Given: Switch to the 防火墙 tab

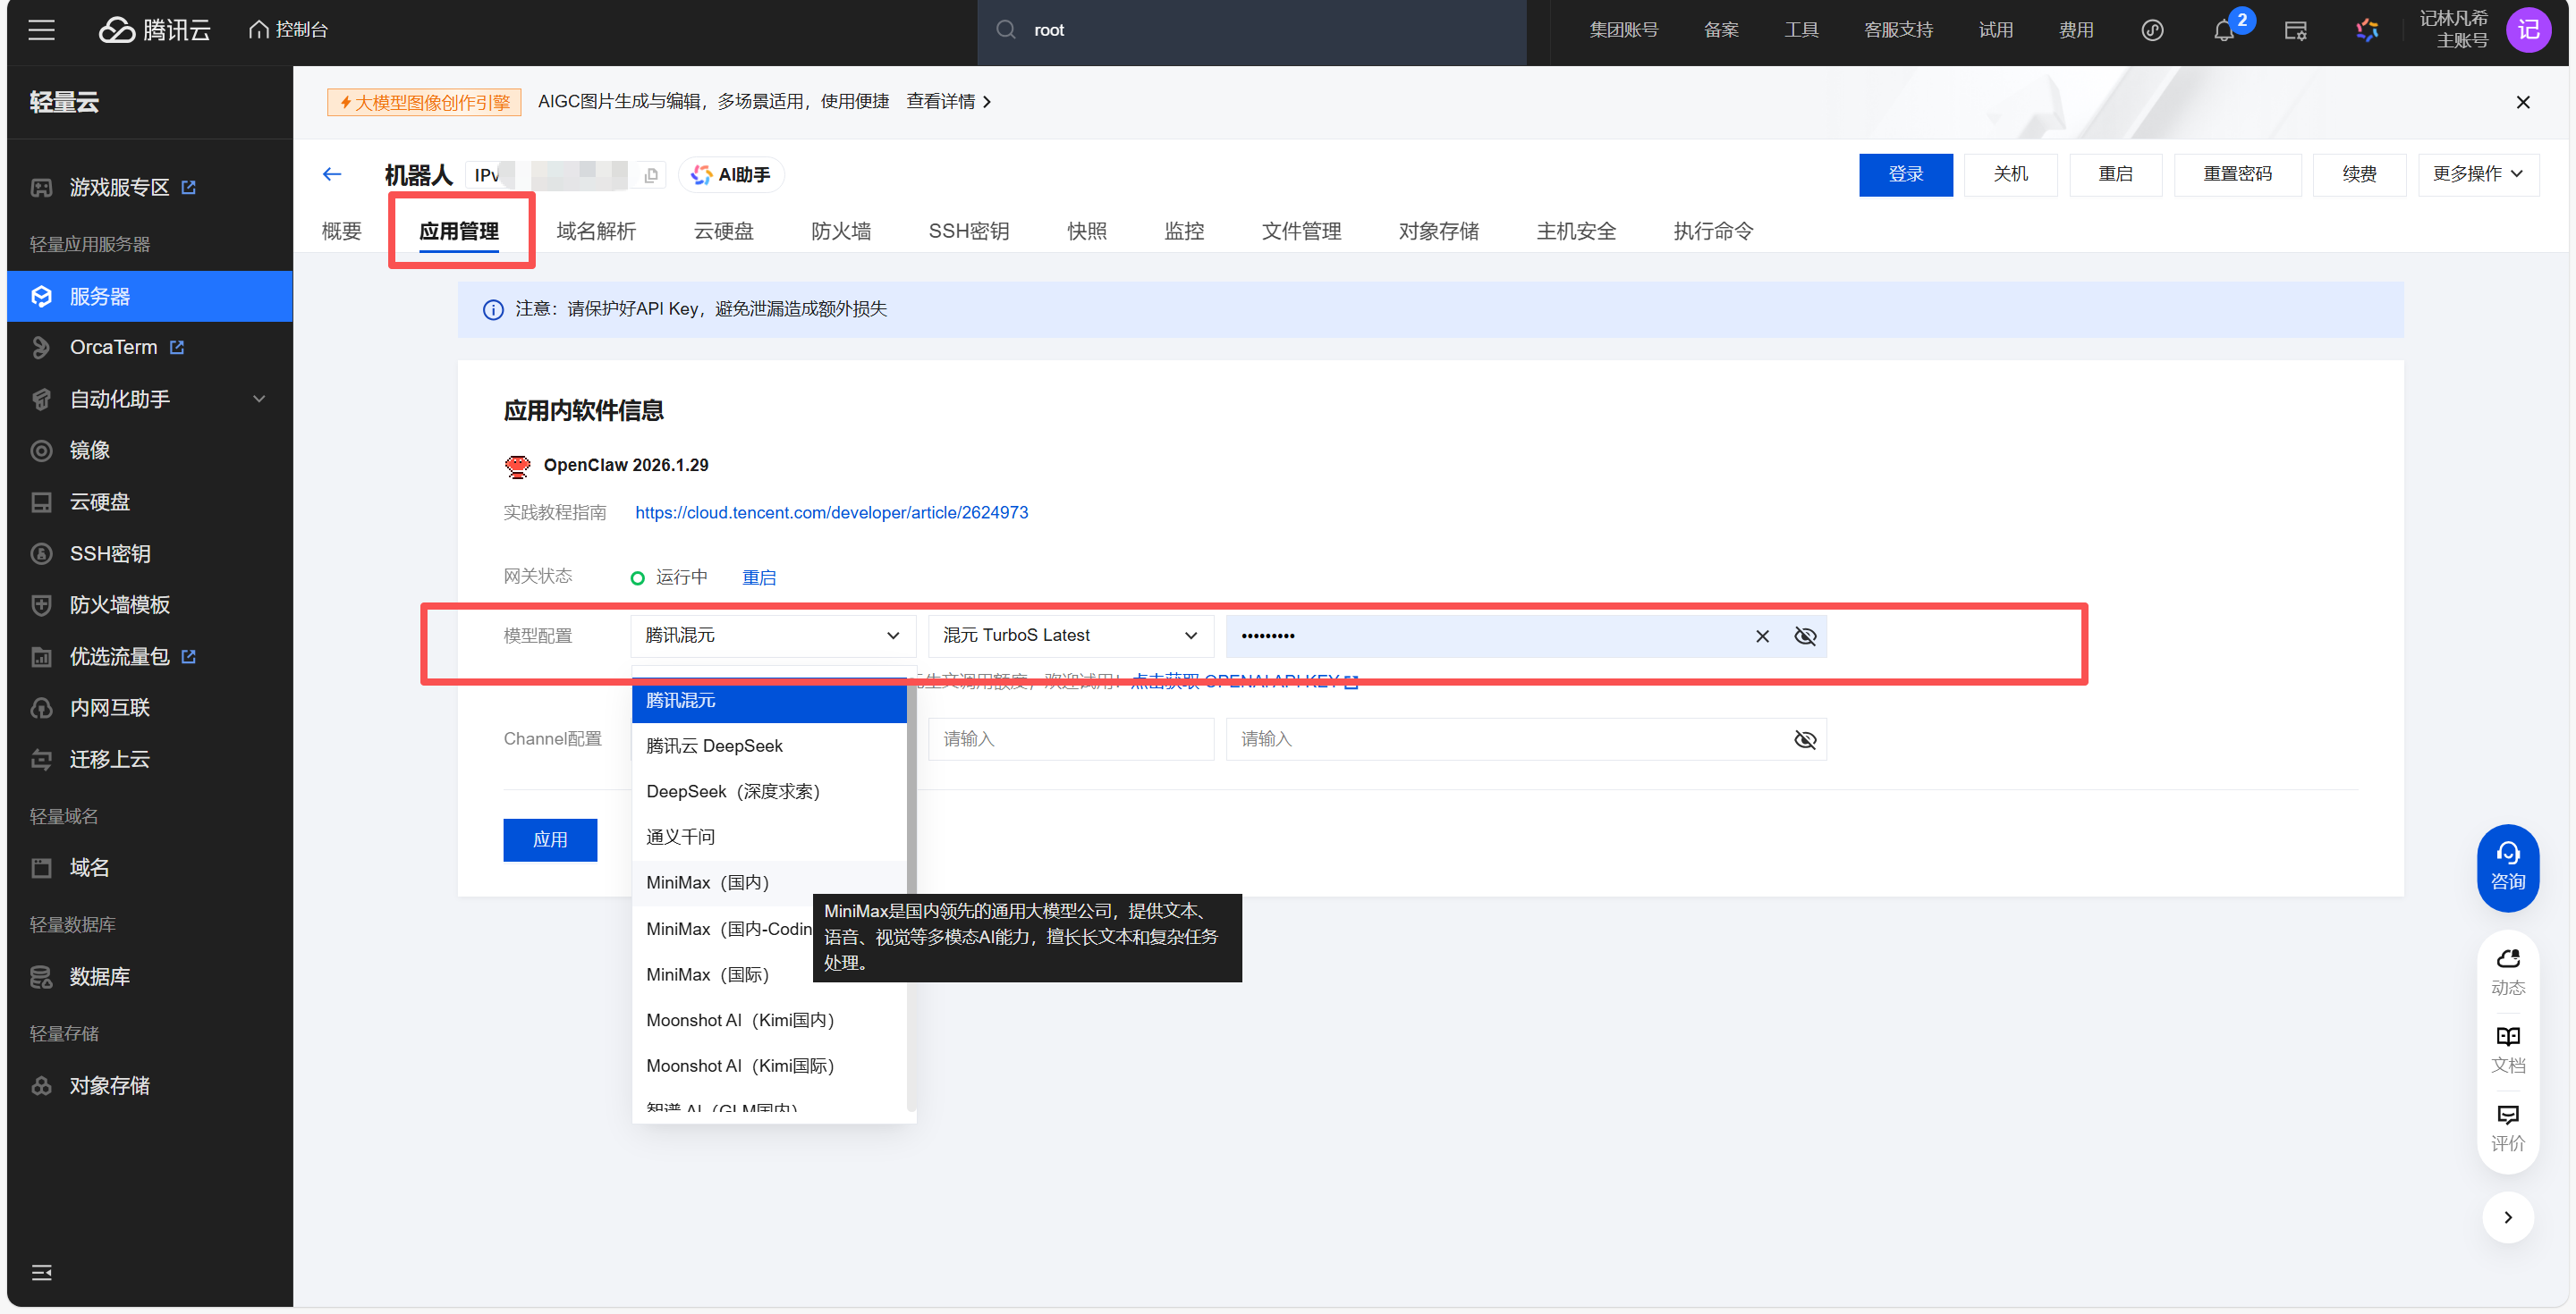Looking at the screenshot, I should pos(840,231).
